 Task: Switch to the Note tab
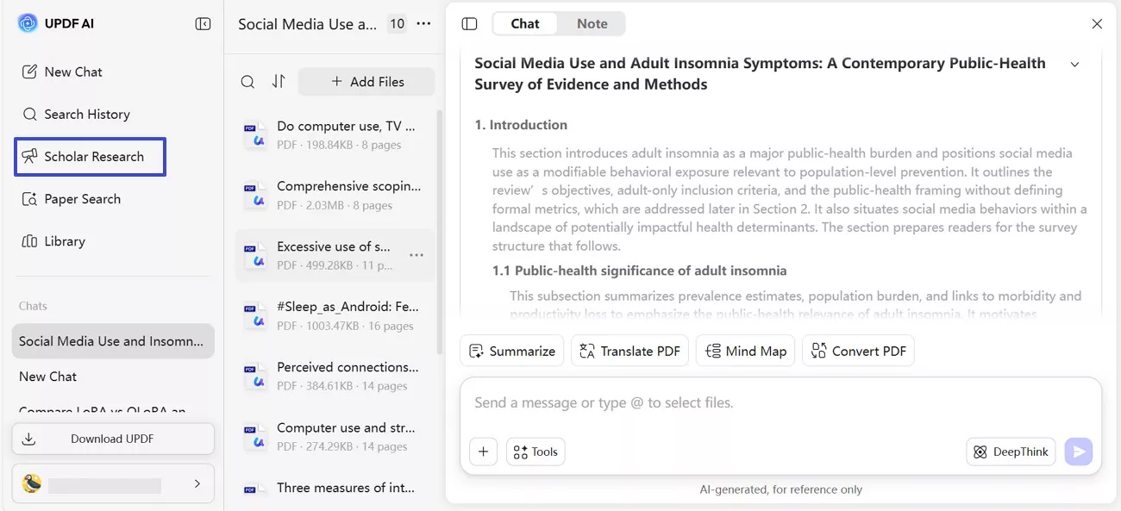pyautogui.click(x=592, y=23)
